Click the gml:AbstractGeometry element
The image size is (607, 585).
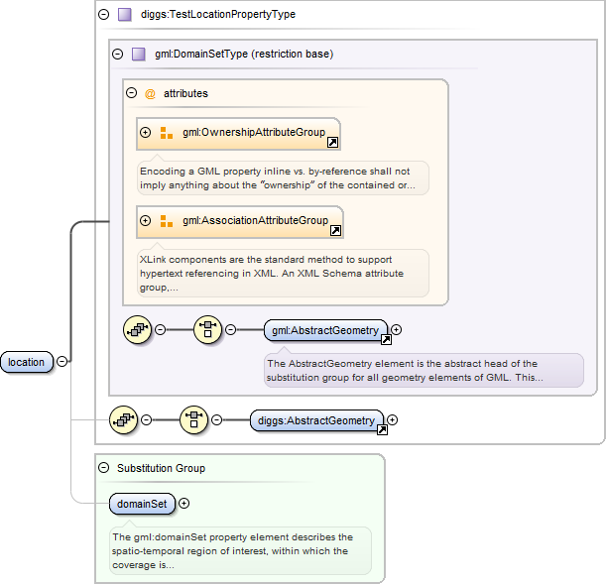click(324, 330)
